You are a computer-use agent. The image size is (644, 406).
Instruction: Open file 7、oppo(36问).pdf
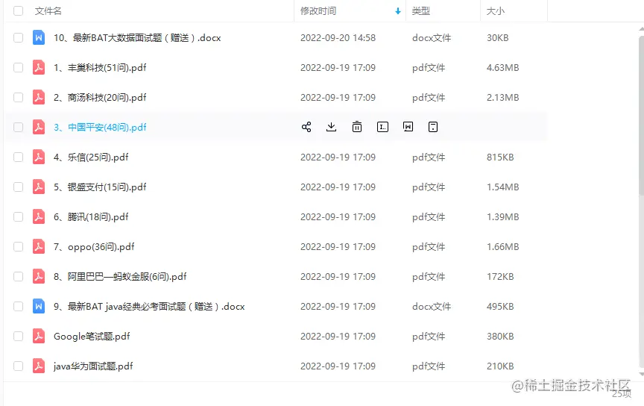coord(94,247)
